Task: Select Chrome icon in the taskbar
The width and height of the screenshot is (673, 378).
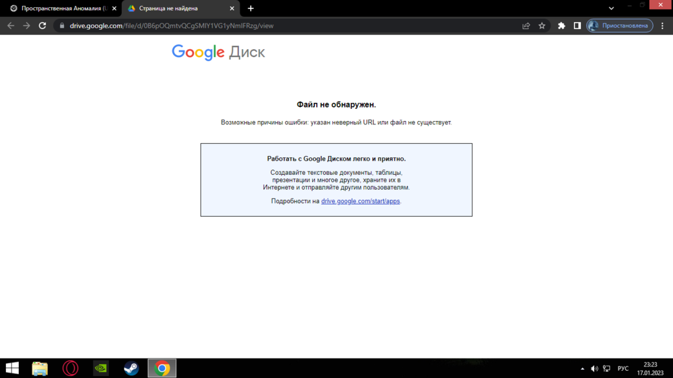Action: [x=162, y=368]
